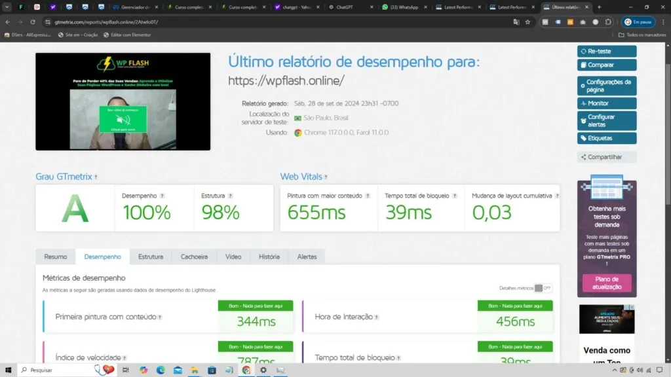Click help icon for Mudança de layout cumulativa
Screen dimensions: 671x377
tap(557, 196)
